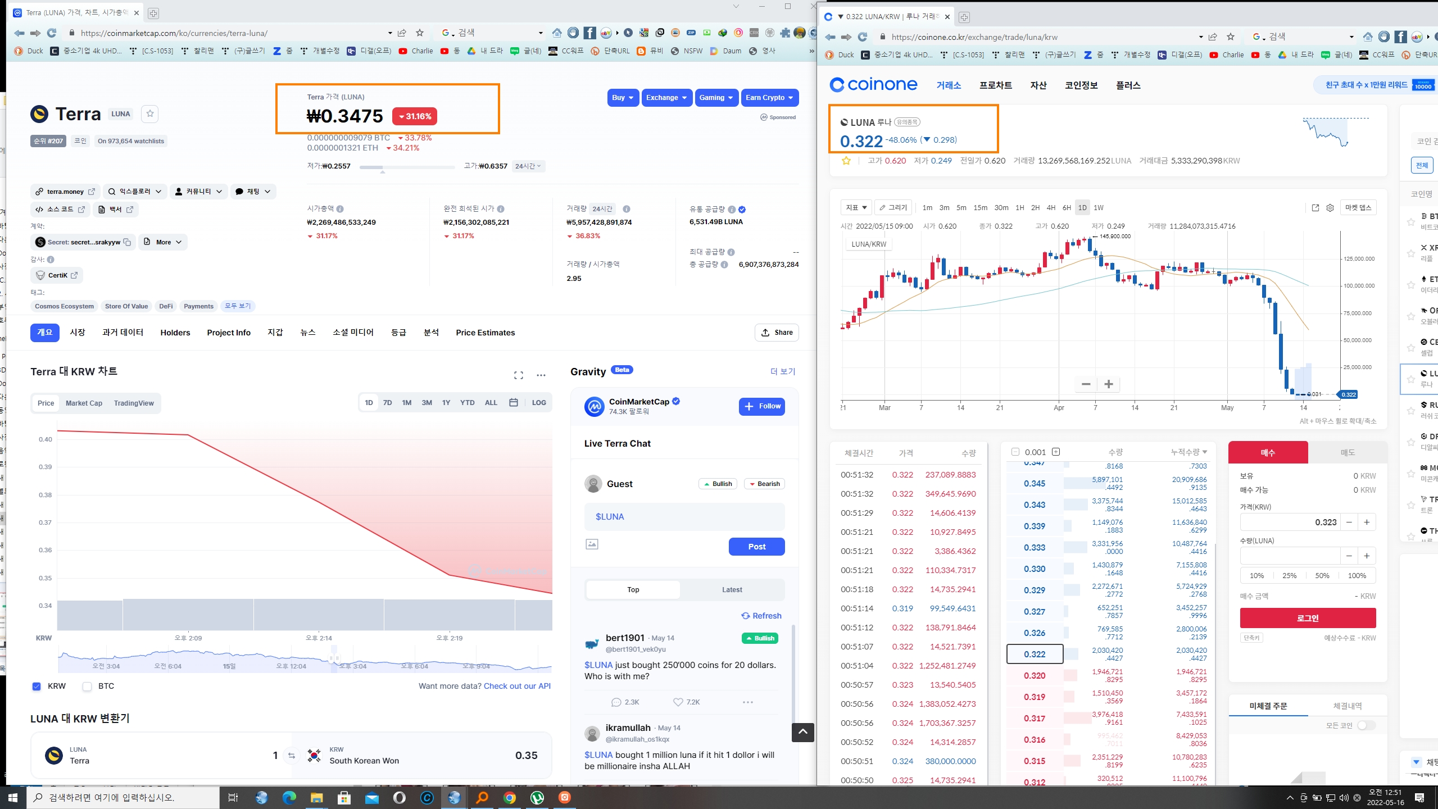Change the 24시간 price range dropdown
The image size is (1438, 809).
tap(528, 166)
